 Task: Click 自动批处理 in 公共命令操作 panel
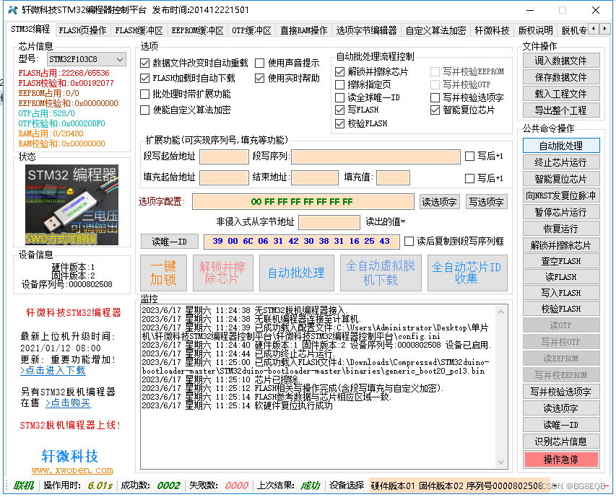(561, 146)
